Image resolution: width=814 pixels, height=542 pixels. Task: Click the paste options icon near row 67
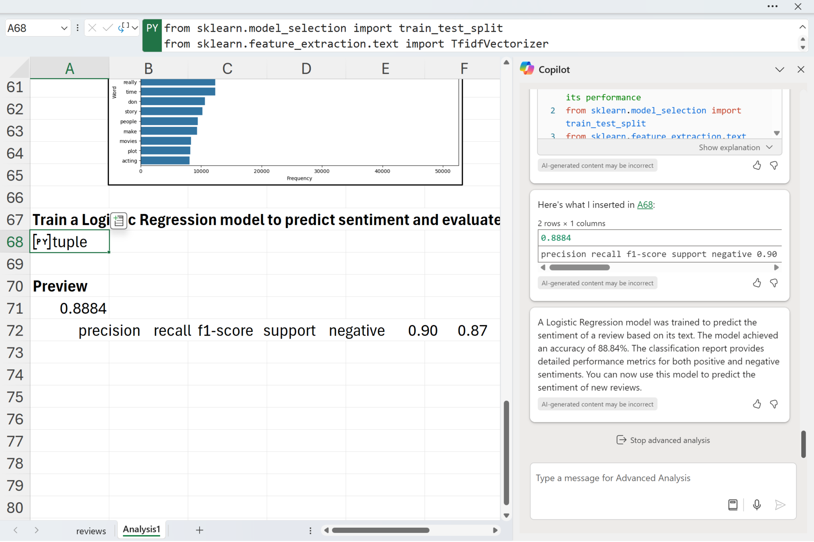pyautogui.click(x=118, y=221)
